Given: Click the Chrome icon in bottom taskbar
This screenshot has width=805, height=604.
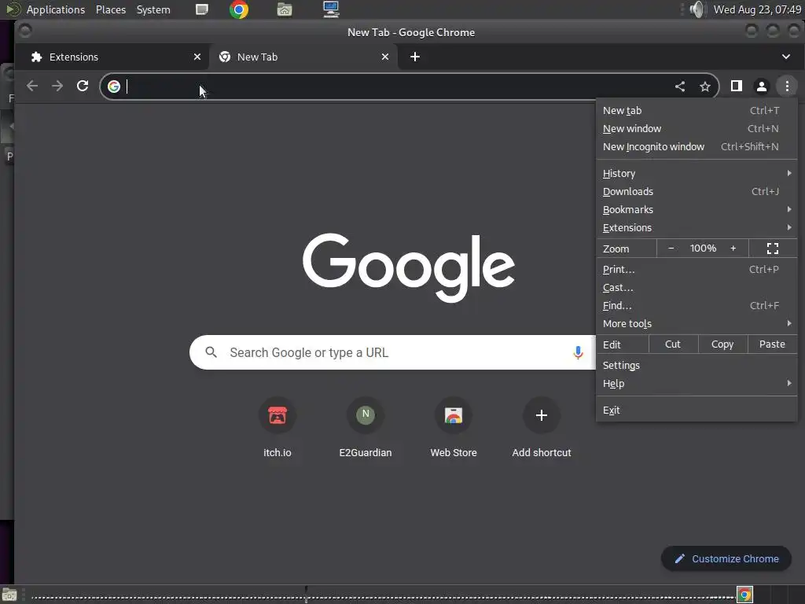Looking at the screenshot, I should (x=744, y=595).
